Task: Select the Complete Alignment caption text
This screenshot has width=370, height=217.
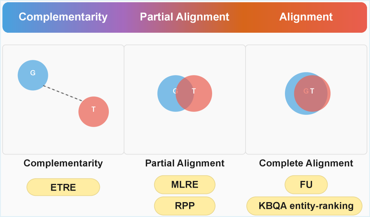Action: tap(306, 163)
